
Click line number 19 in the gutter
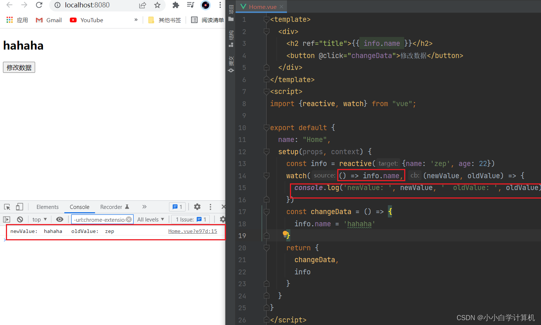[x=242, y=236]
